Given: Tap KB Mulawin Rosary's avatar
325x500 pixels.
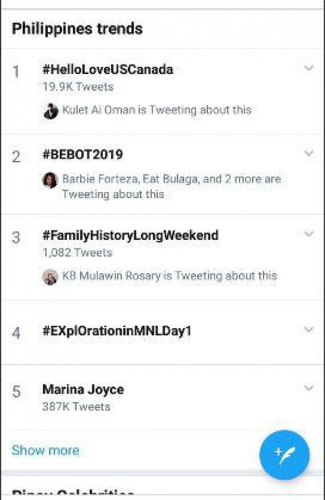Looking at the screenshot, I should (50, 277).
